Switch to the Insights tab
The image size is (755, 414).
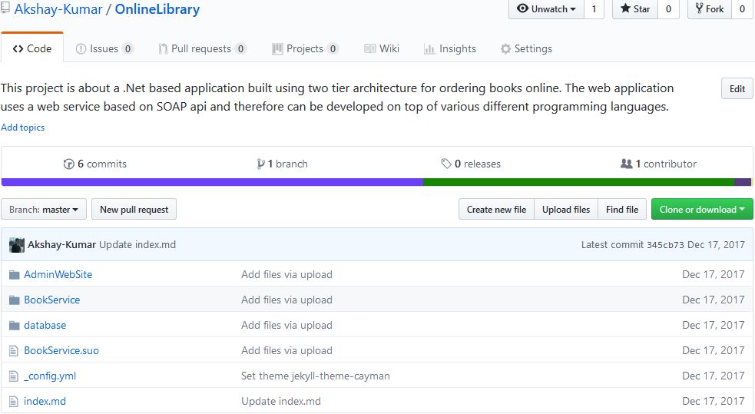click(450, 48)
